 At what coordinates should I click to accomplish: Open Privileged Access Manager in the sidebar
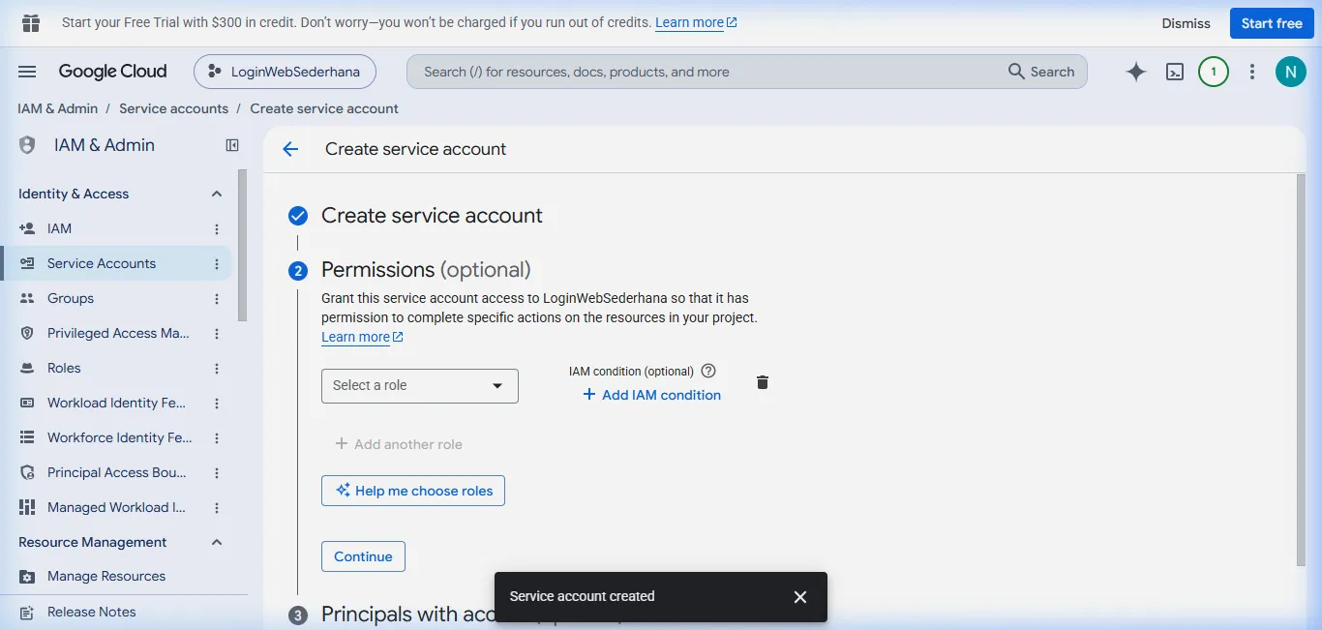[x=115, y=333]
